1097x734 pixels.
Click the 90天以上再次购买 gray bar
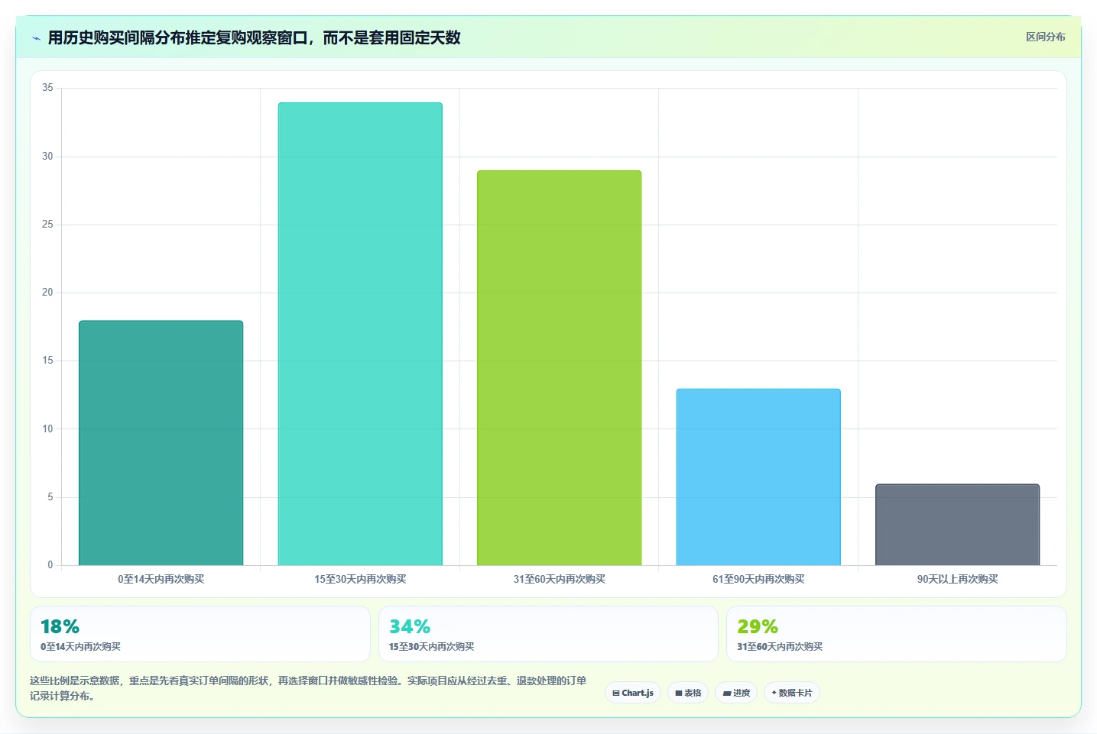click(x=958, y=525)
